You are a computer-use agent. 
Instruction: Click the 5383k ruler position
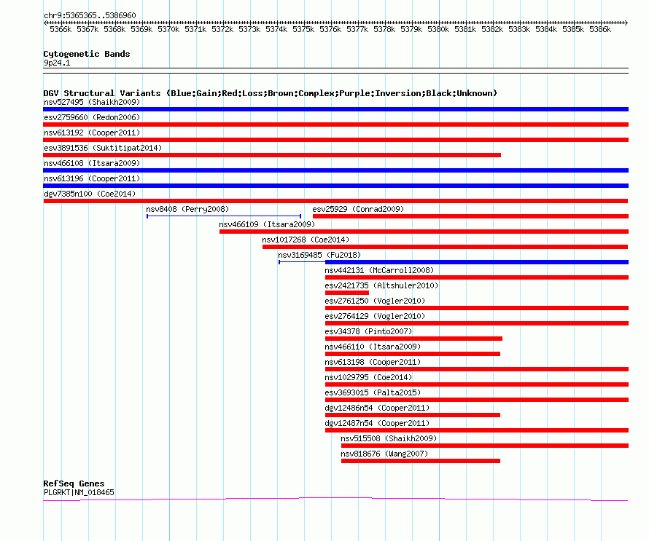519,29
